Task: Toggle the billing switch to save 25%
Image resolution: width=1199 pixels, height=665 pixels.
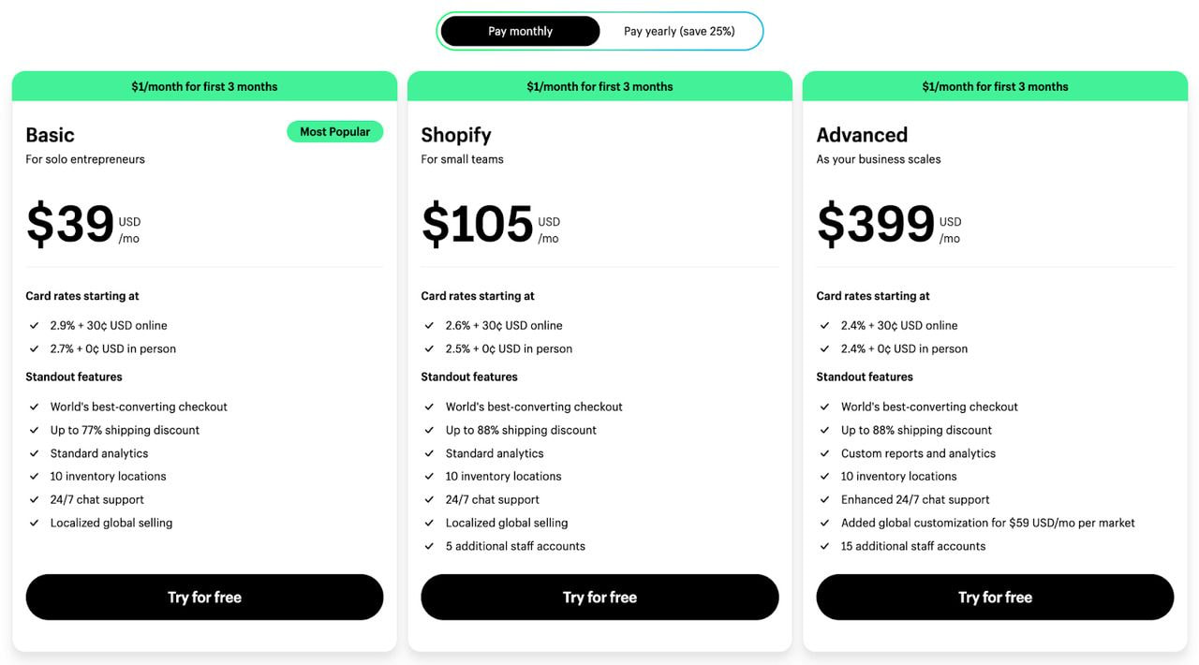Action: pos(681,30)
